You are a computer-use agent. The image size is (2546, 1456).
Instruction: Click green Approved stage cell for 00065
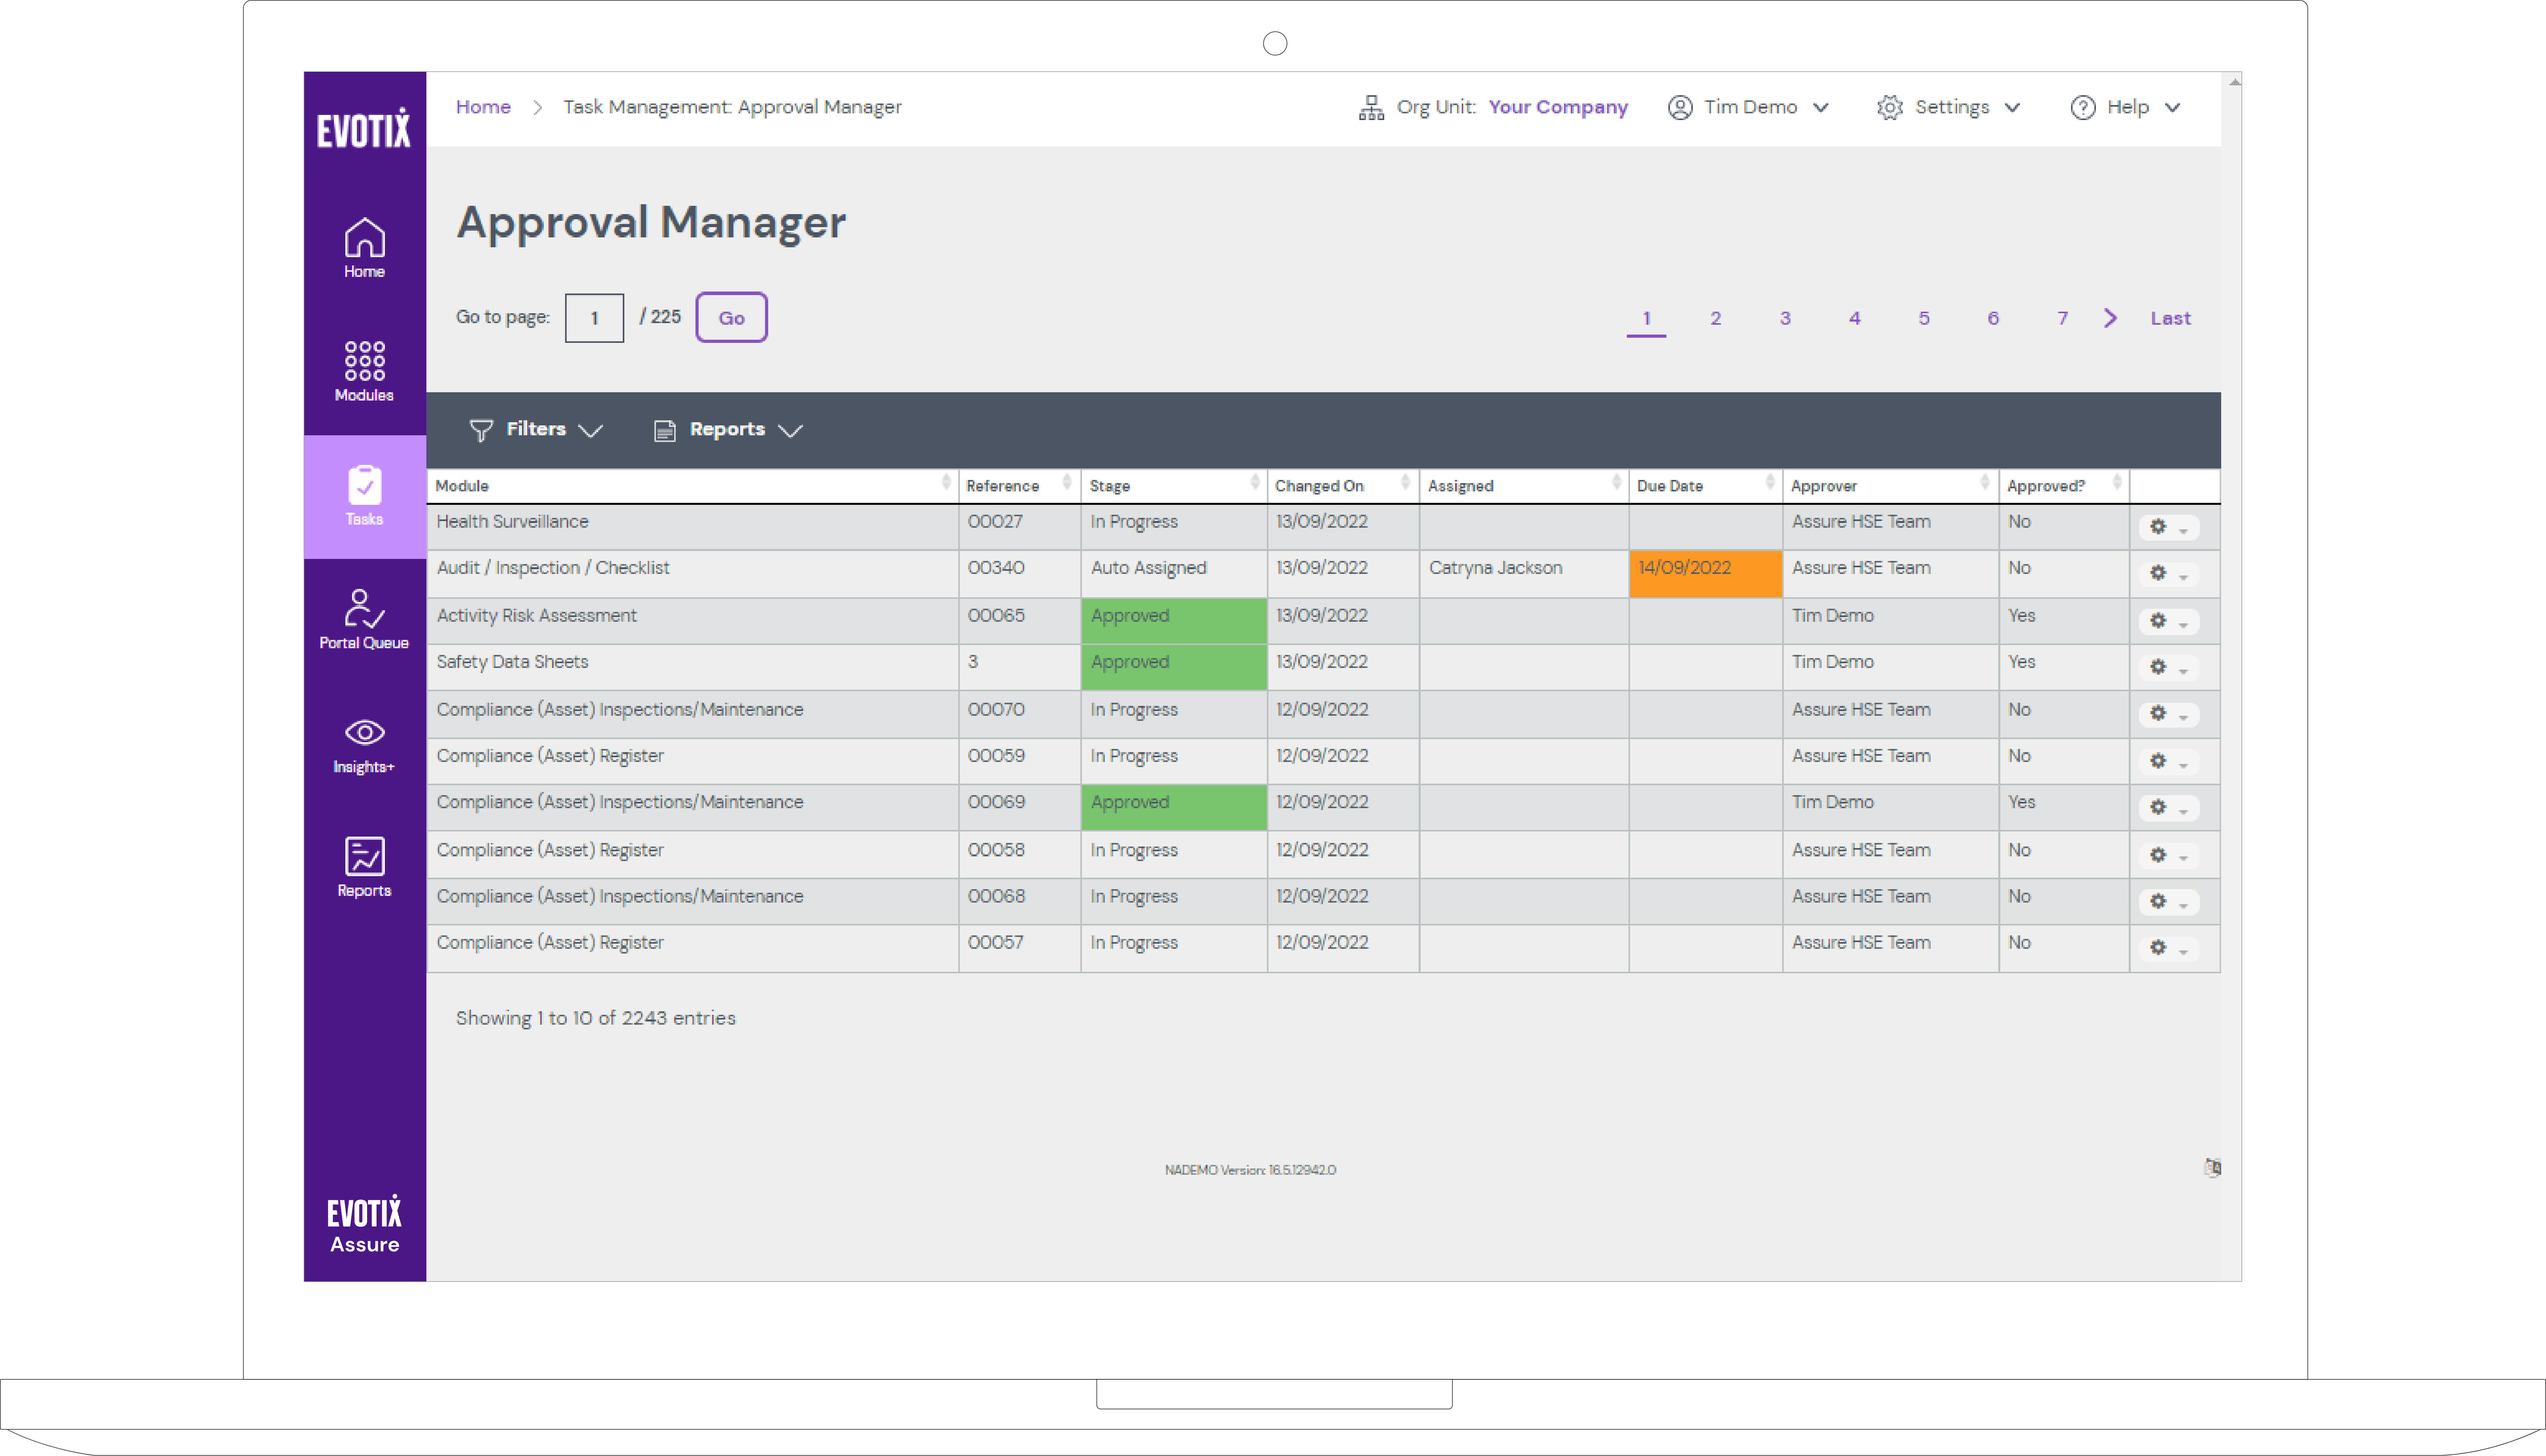tap(1174, 621)
